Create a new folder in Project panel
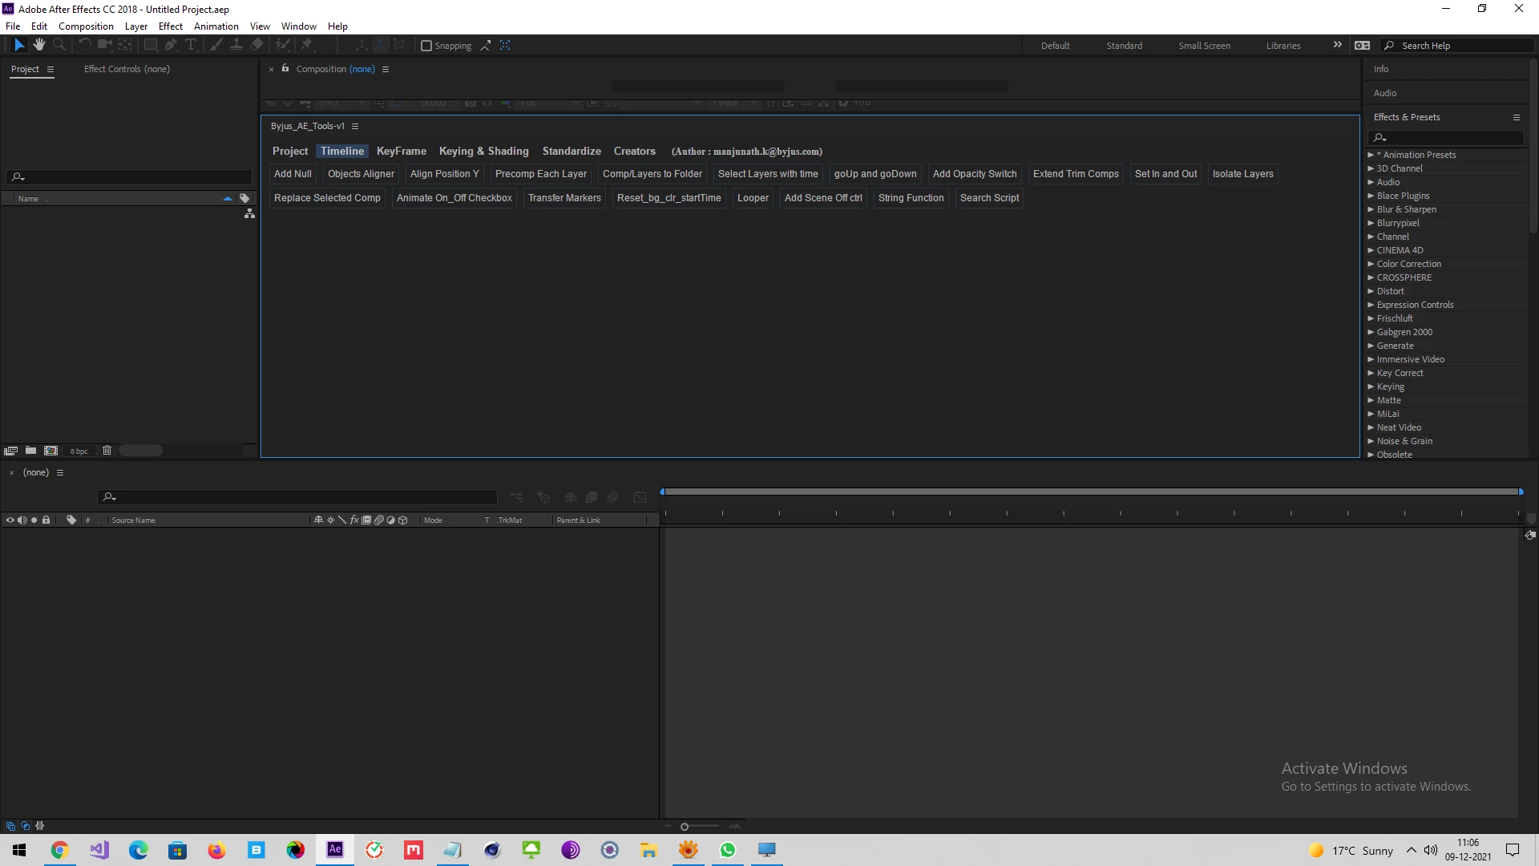This screenshot has height=866, width=1539. coord(30,451)
